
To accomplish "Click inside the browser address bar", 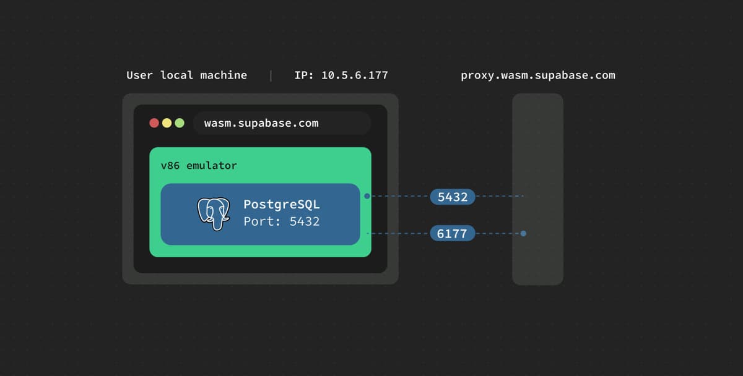I will 282,123.
